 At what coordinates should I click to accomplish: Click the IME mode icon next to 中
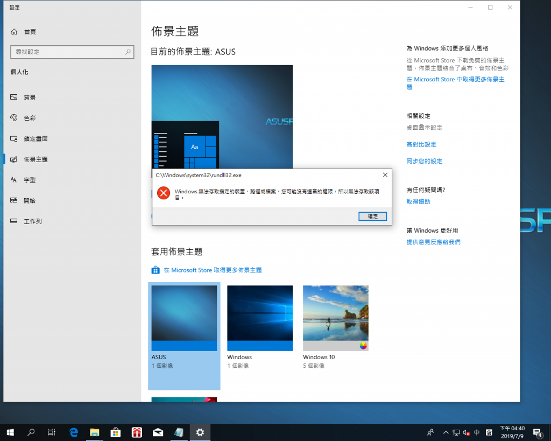[x=489, y=432]
